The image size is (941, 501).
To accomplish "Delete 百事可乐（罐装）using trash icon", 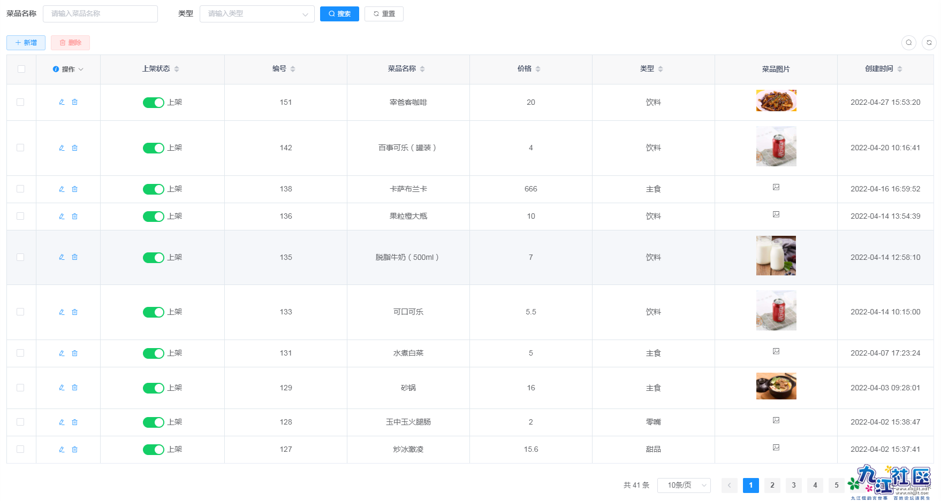I will (x=74, y=148).
